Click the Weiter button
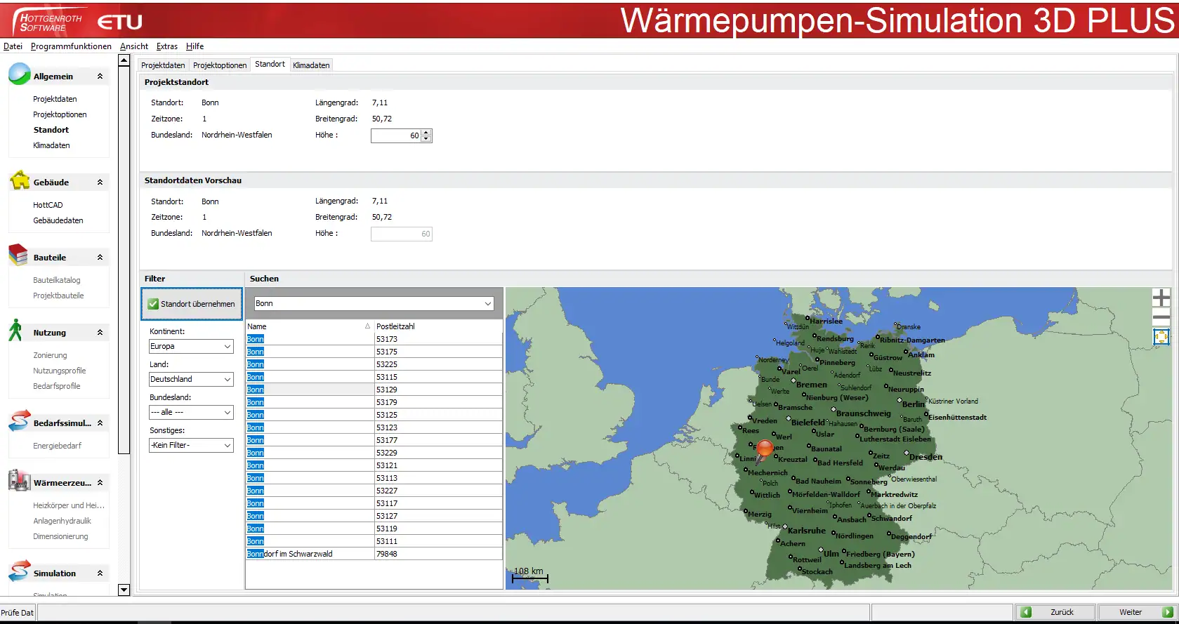The width and height of the screenshot is (1179, 624). pos(1137,612)
